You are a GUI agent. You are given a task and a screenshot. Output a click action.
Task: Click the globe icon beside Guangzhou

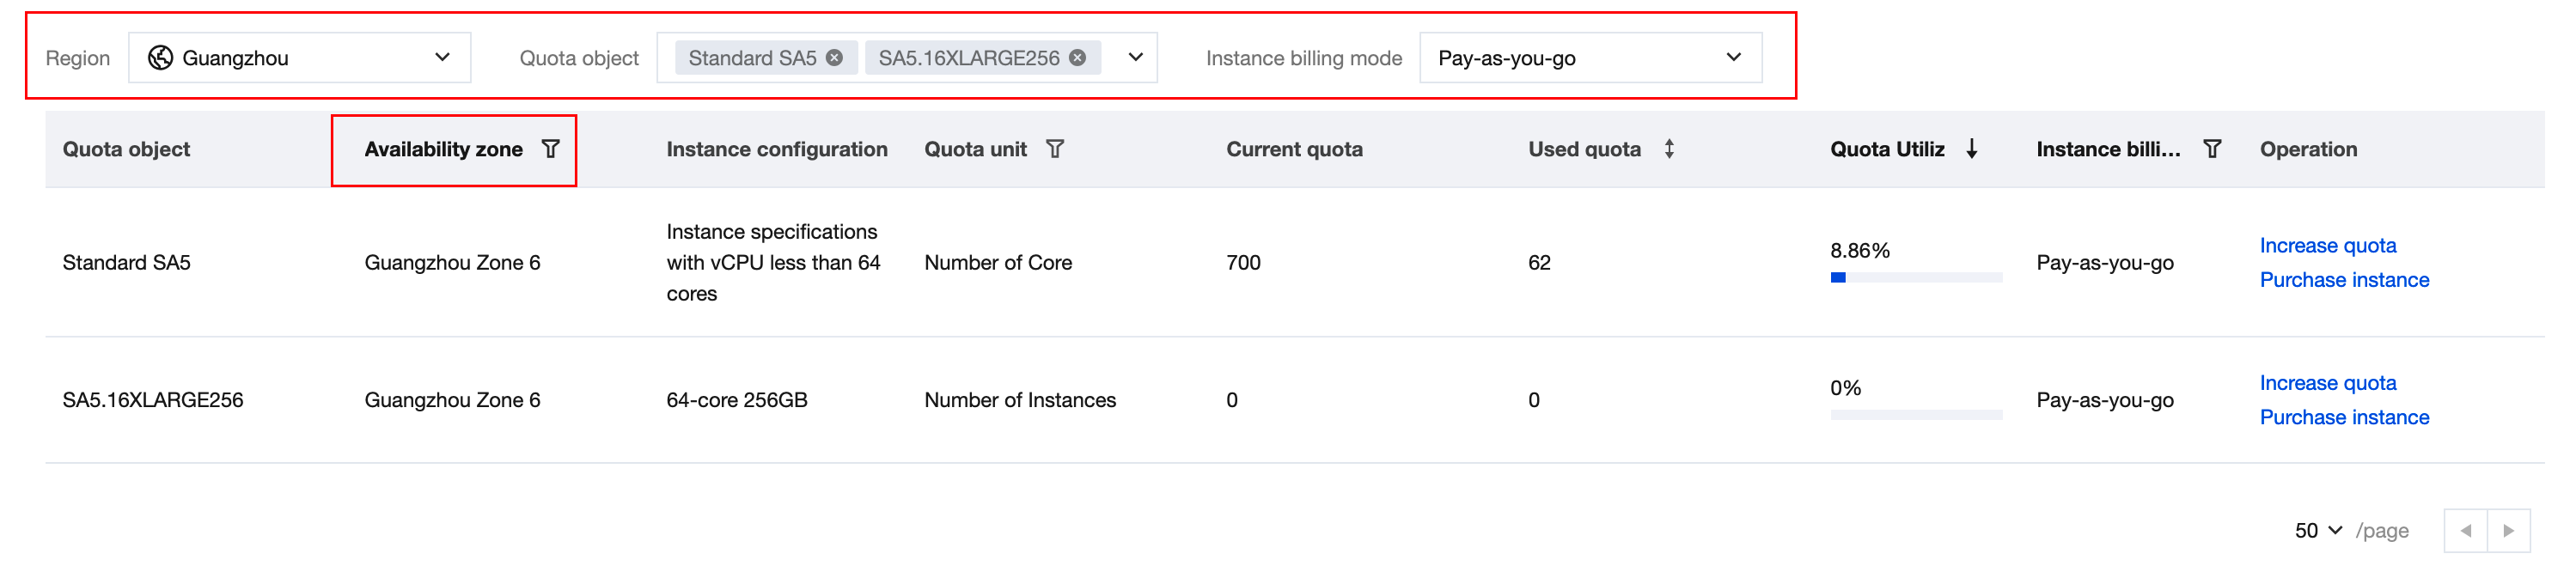tap(160, 58)
